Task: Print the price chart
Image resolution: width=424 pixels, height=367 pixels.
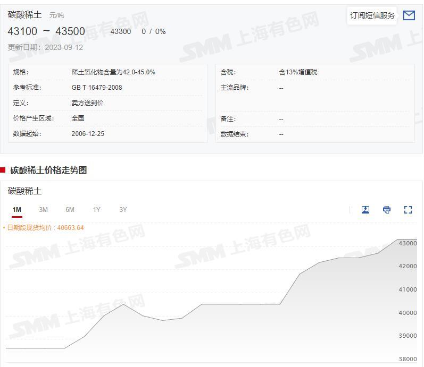Action: (387, 210)
